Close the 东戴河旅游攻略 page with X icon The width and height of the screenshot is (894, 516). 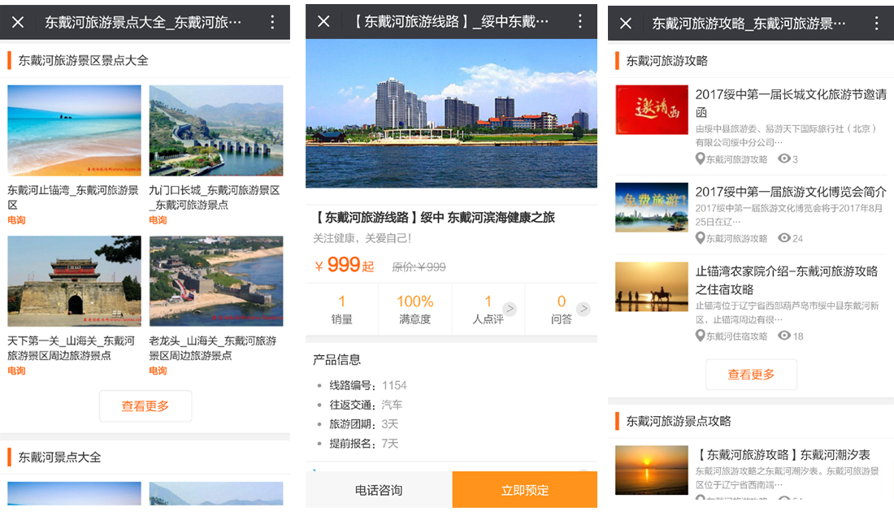pyautogui.click(x=626, y=23)
